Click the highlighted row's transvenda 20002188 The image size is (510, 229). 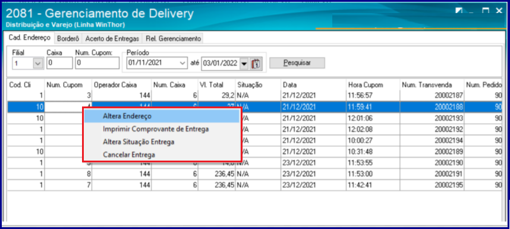coord(432,107)
